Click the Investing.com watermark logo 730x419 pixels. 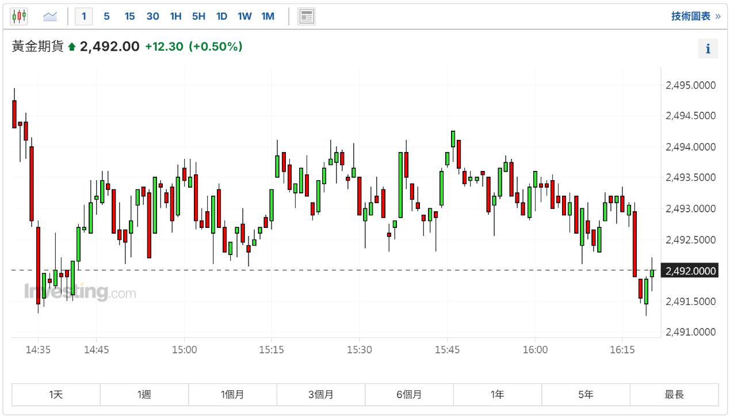click(80, 292)
